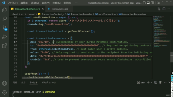Click the gas value "0x2710"

(x=43, y=42)
